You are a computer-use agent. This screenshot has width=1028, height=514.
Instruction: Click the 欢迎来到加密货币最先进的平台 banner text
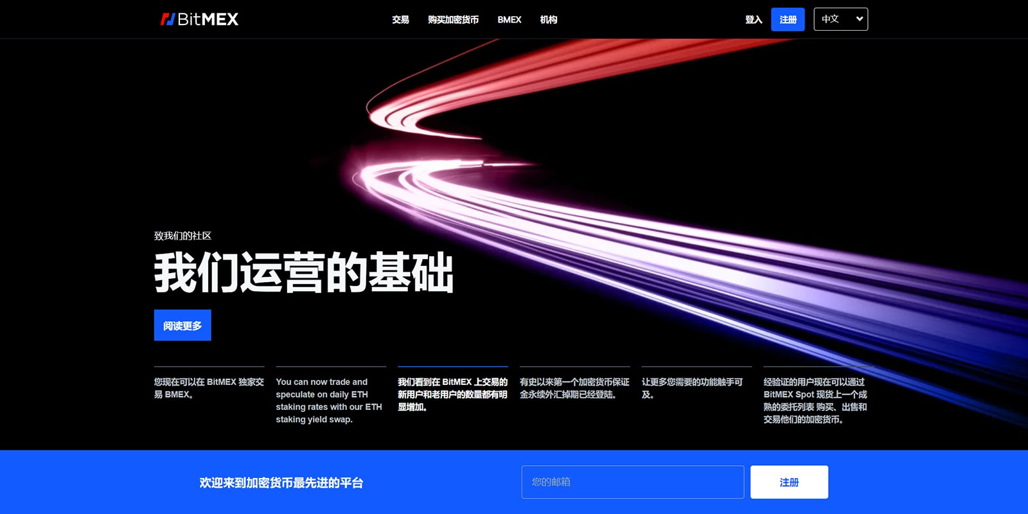click(281, 483)
